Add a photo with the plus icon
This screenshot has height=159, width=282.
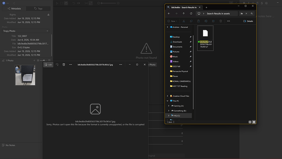point(34,60)
